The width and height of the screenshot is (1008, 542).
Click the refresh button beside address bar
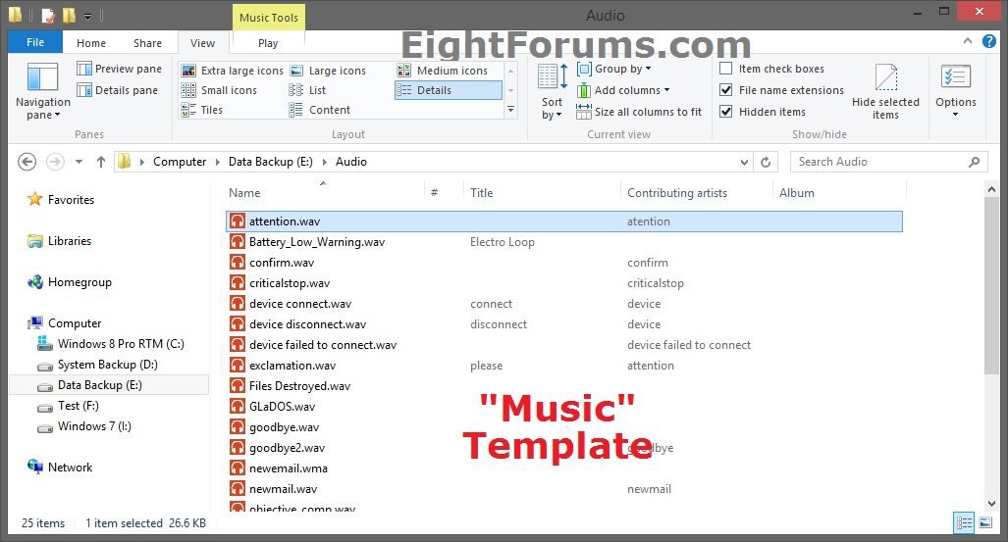click(767, 162)
